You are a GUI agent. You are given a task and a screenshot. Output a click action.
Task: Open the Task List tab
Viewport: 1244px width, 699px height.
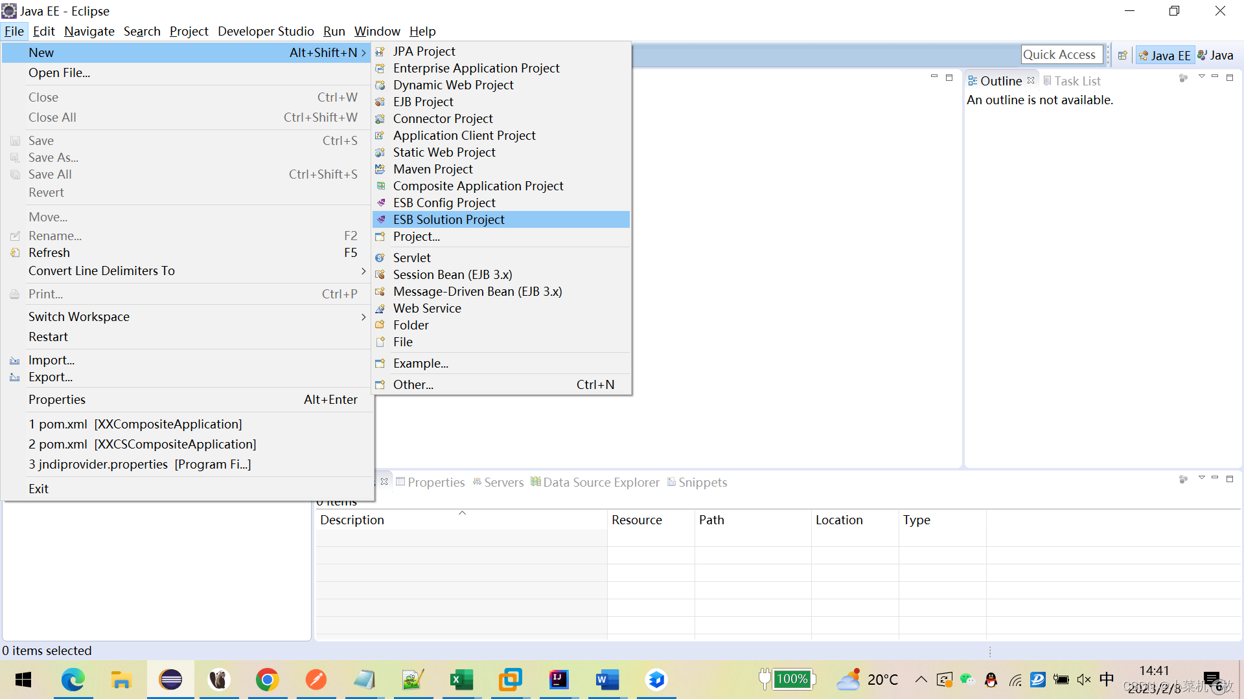pos(1077,81)
